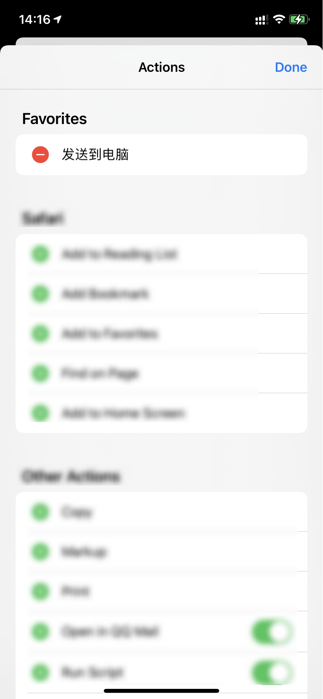
Task: Tap the battery charging indicator in status bar
Action: (x=299, y=19)
